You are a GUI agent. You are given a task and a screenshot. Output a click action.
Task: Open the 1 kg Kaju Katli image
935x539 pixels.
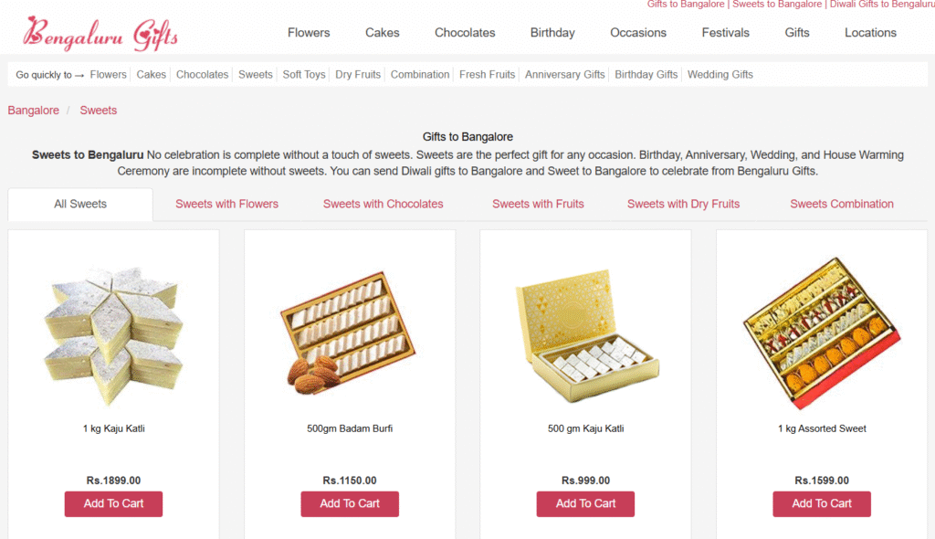coord(113,334)
